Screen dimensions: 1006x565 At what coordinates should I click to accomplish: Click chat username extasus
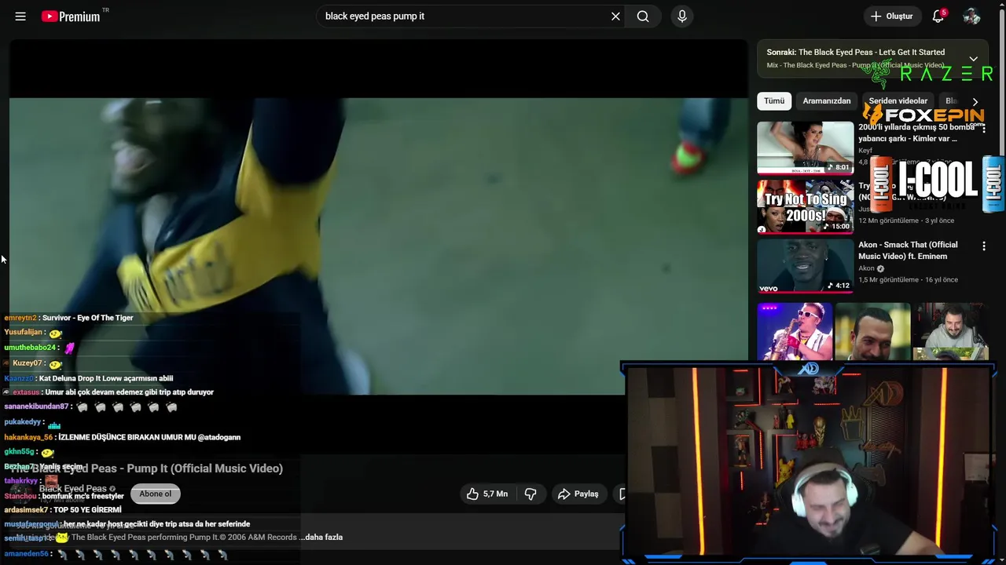[x=26, y=392]
